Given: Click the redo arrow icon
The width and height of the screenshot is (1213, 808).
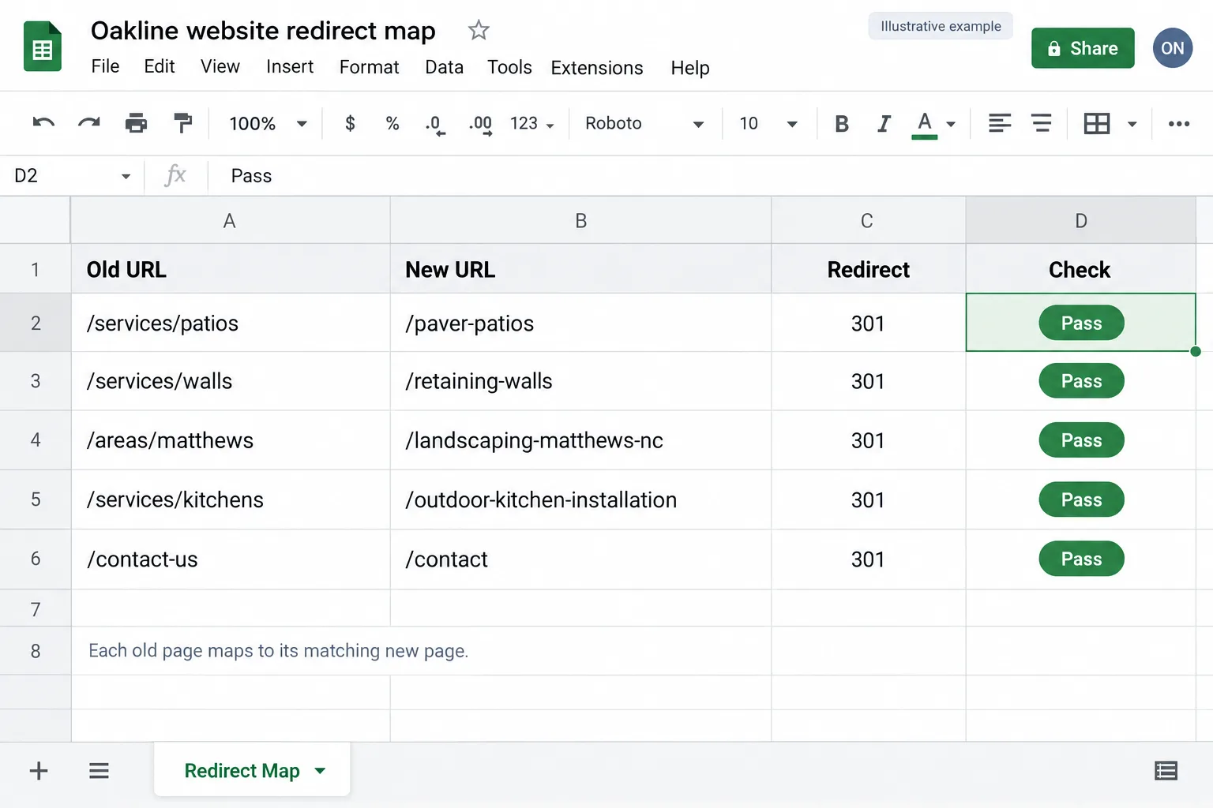Looking at the screenshot, I should [x=89, y=123].
